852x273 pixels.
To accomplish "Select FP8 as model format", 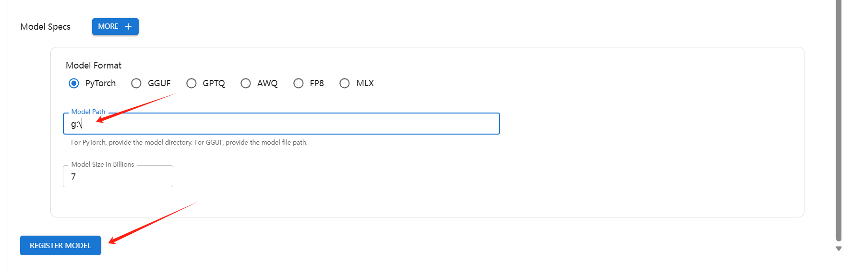I will click(299, 83).
